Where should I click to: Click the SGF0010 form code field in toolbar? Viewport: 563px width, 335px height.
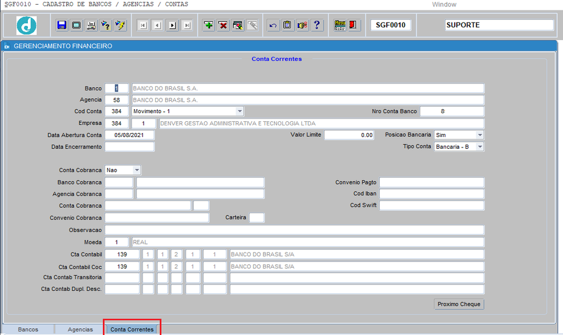coord(391,25)
